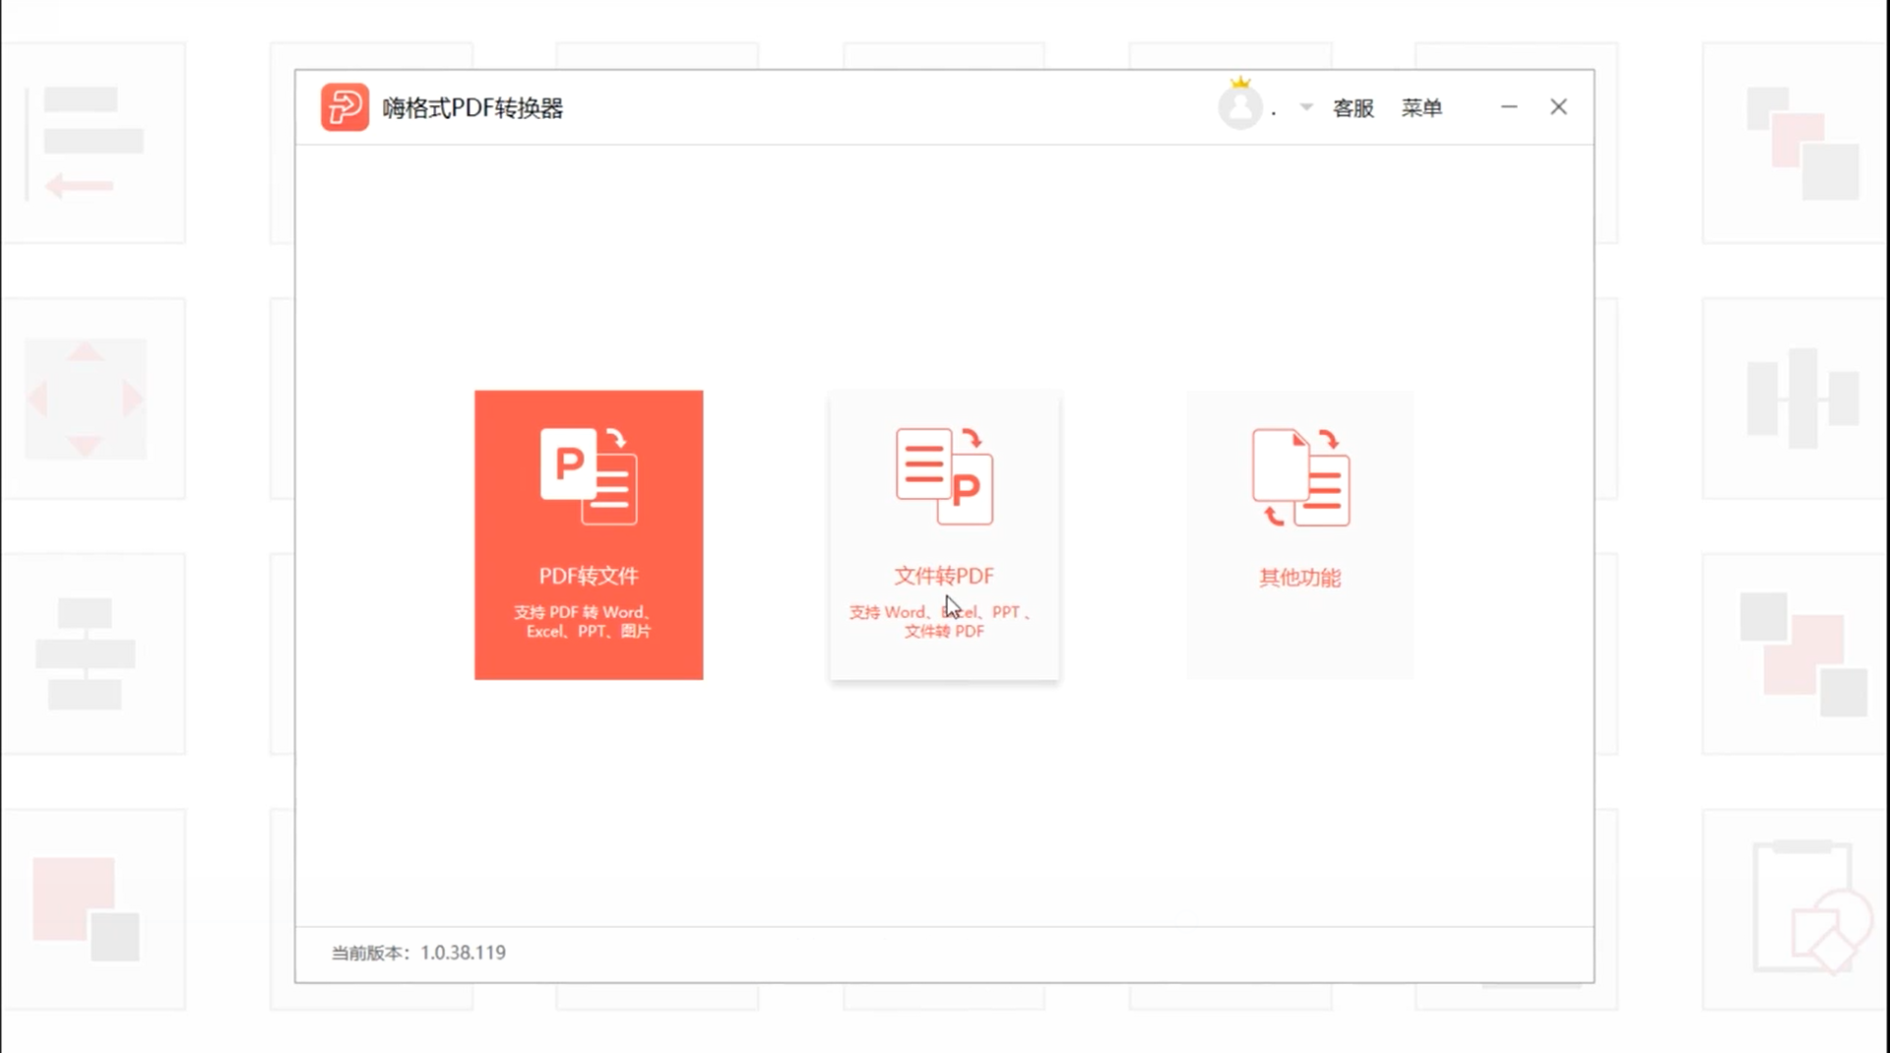Image resolution: width=1890 pixels, height=1053 pixels.
Task: Click the 嗨格式PDF转换器 app logo
Action: [345, 107]
